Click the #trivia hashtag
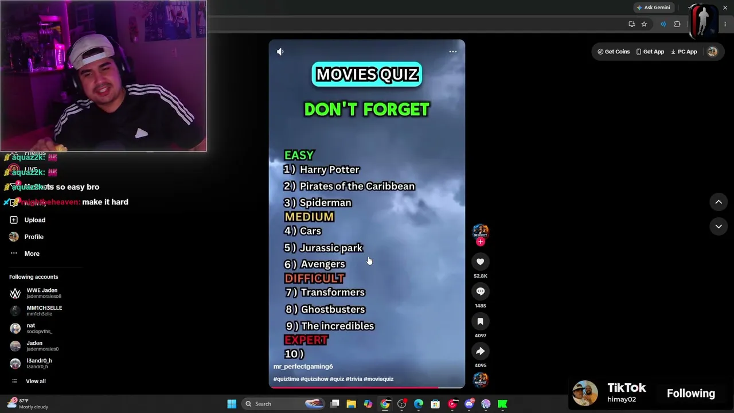 [x=354, y=379]
